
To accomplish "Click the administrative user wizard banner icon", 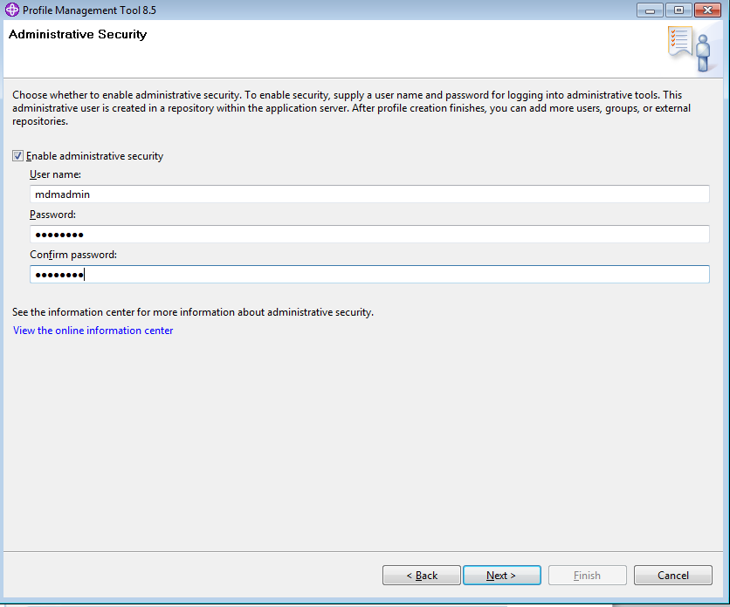I will 690,49.
